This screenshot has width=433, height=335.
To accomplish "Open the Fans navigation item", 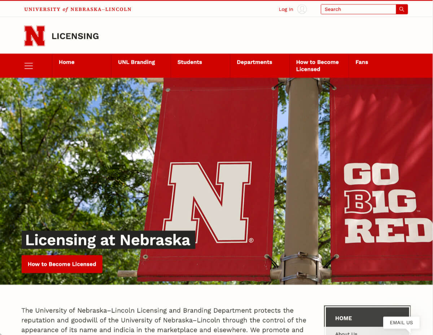I will (362, 62).
